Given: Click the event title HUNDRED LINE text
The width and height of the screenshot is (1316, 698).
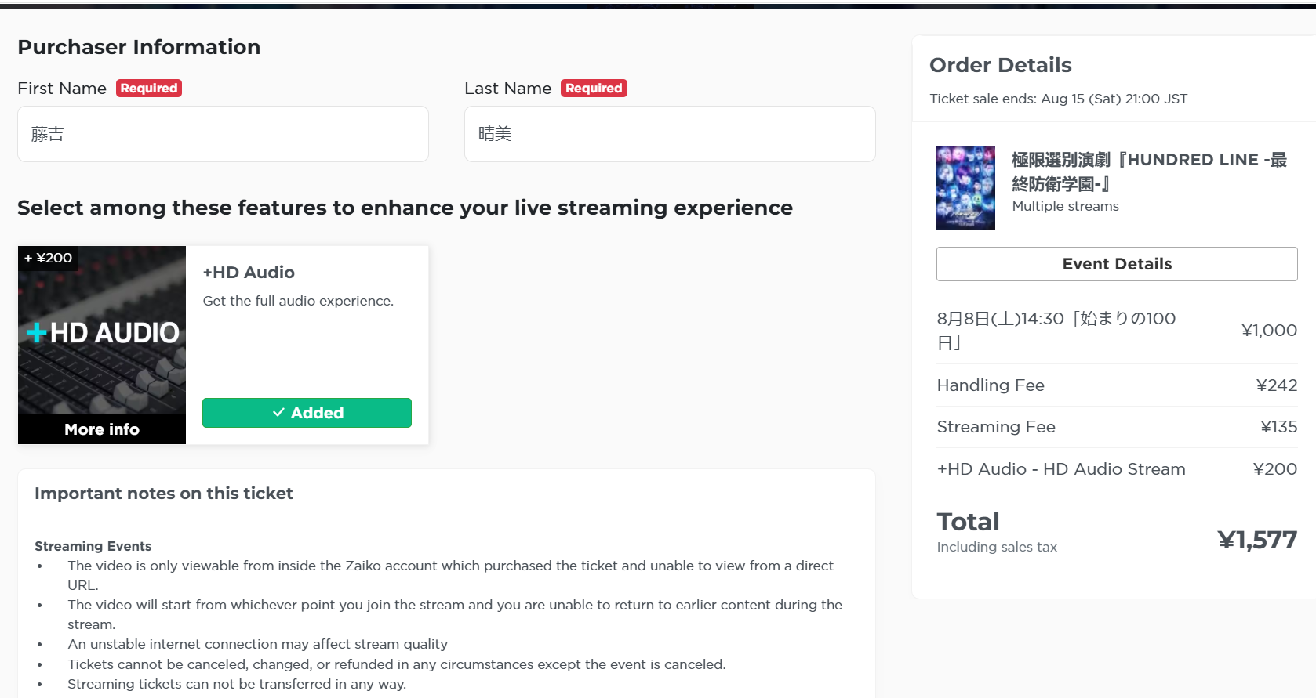Looking at the screenshot, I should (1149, 172).
